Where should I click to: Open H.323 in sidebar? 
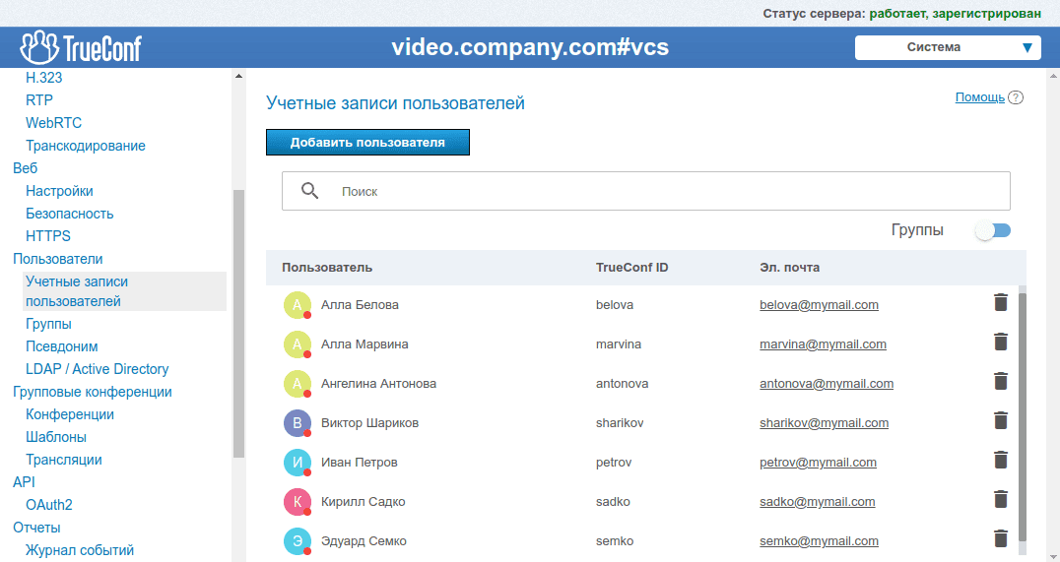pyautogui.click(x=44, y=78)
